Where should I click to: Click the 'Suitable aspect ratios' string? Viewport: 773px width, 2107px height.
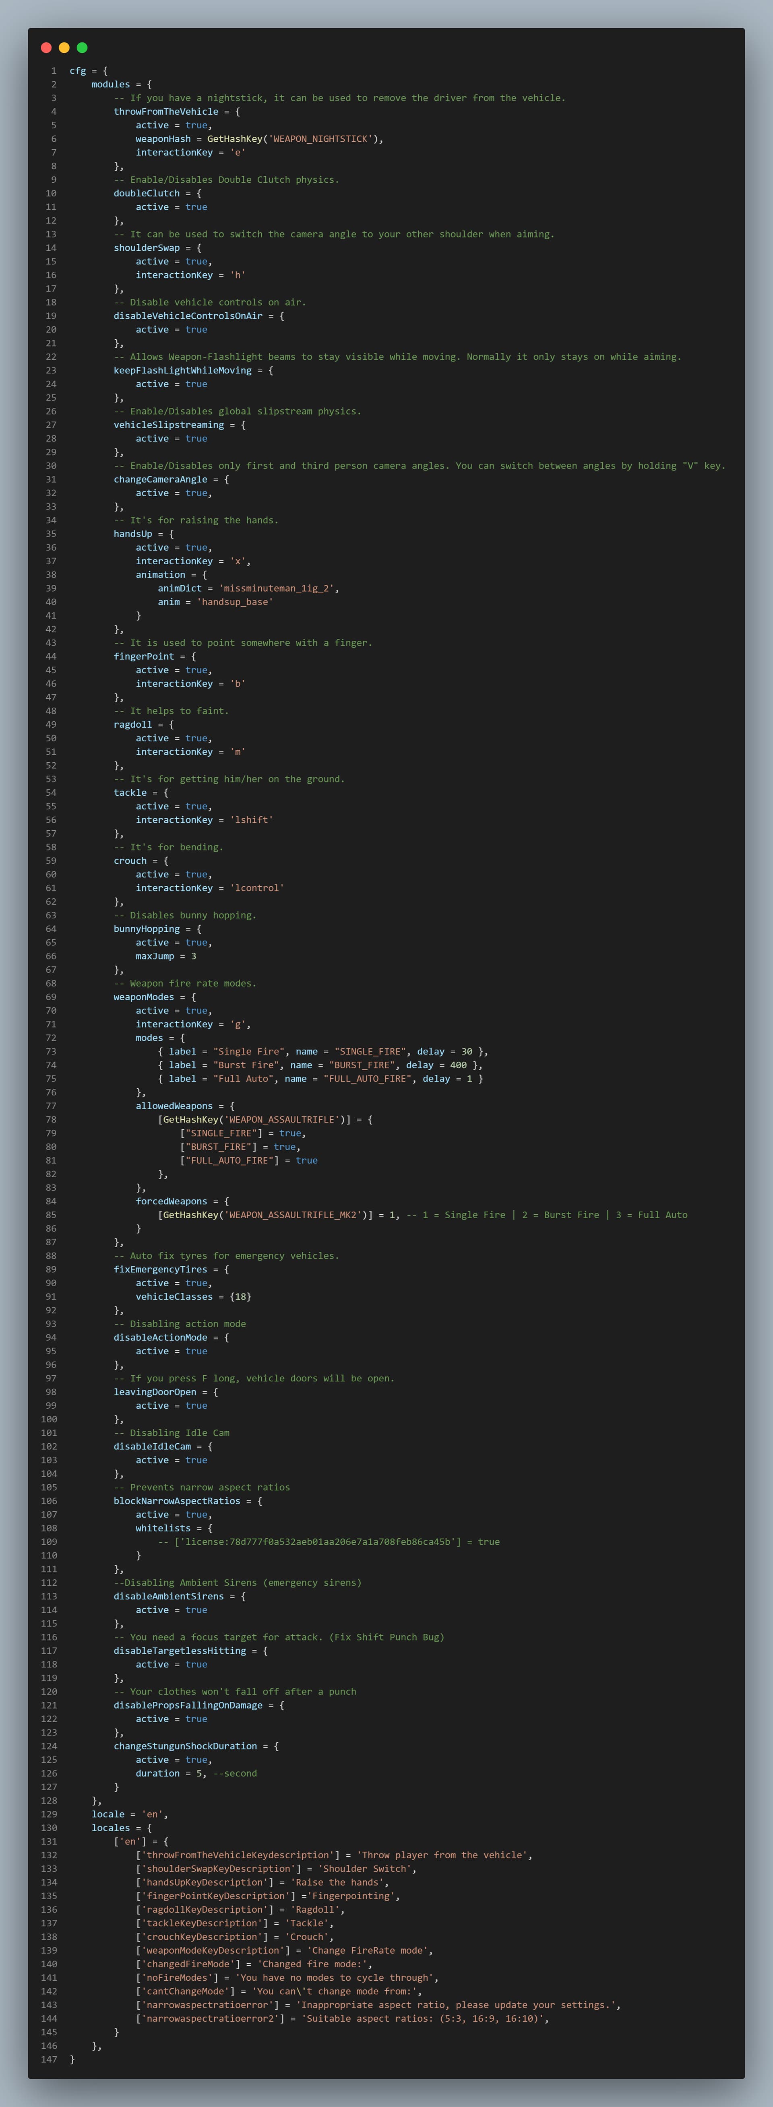422,2019
